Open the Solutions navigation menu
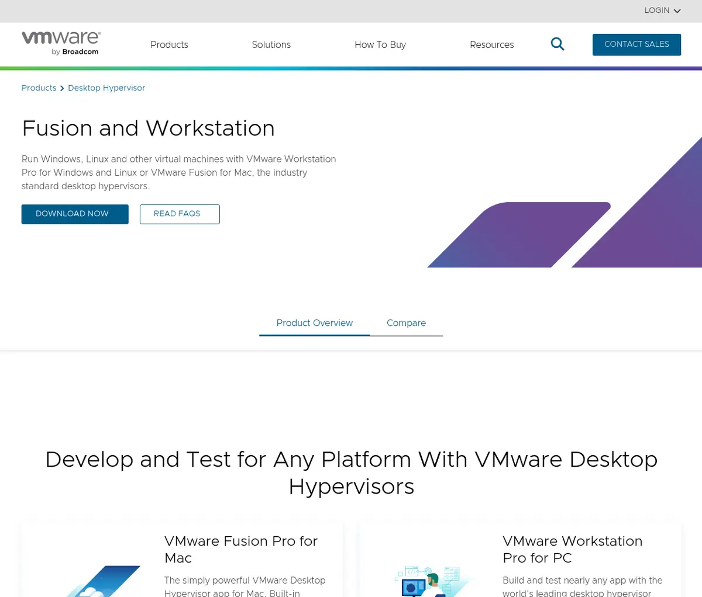Image resolution: width=702 pixels, height=597 pixels. click(x=271, y=44)
